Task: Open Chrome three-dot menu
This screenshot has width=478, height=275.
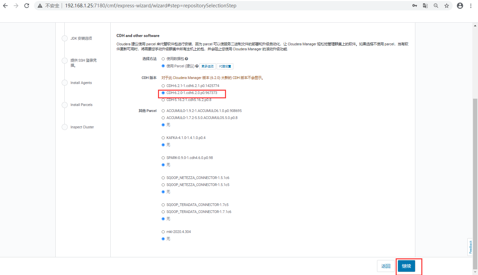Action: [x=471, y=6]
